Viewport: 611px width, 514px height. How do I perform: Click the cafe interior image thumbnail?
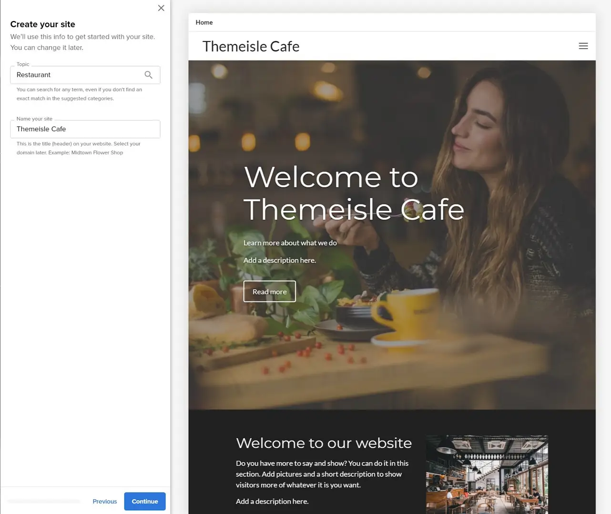click(487, 474)
